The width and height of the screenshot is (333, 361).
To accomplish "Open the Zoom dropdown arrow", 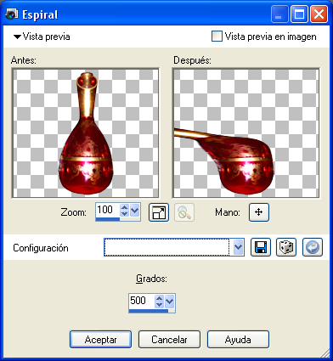I will pyautogui.click(x=135, y=210).
